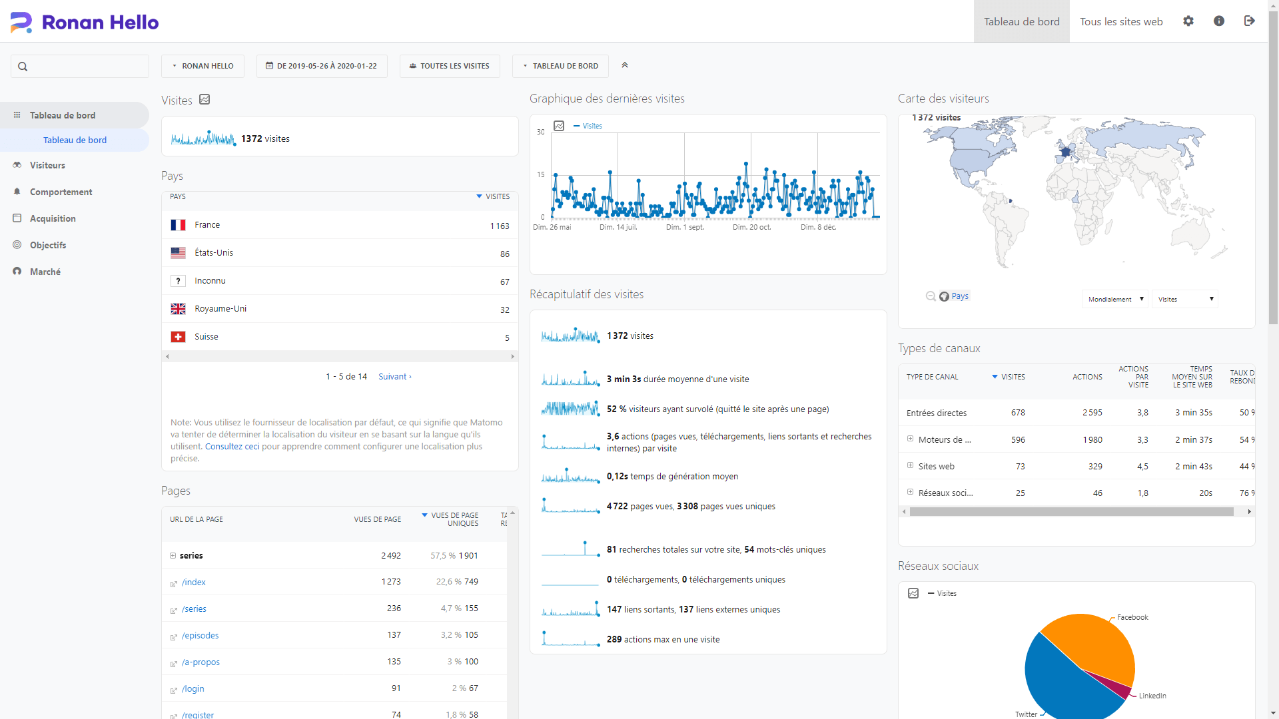Click the info help icon
The width and height of the screenshot is (1279, 719).
[x=1219, y=21]
